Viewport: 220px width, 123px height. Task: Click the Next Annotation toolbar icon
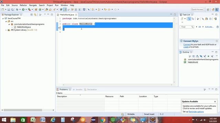[x=93, y=10]
